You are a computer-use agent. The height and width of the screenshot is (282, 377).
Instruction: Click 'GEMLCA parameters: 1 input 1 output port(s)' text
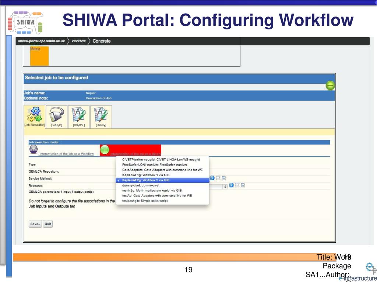[x=61, y=192]
